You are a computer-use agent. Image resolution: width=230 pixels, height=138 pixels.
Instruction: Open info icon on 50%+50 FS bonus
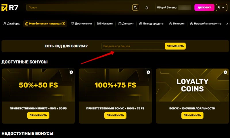tap(71, 72)
